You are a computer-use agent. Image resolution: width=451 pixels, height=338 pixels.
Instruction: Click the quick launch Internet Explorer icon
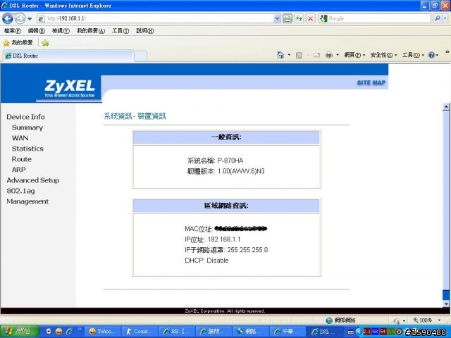[x=69, y=332]
